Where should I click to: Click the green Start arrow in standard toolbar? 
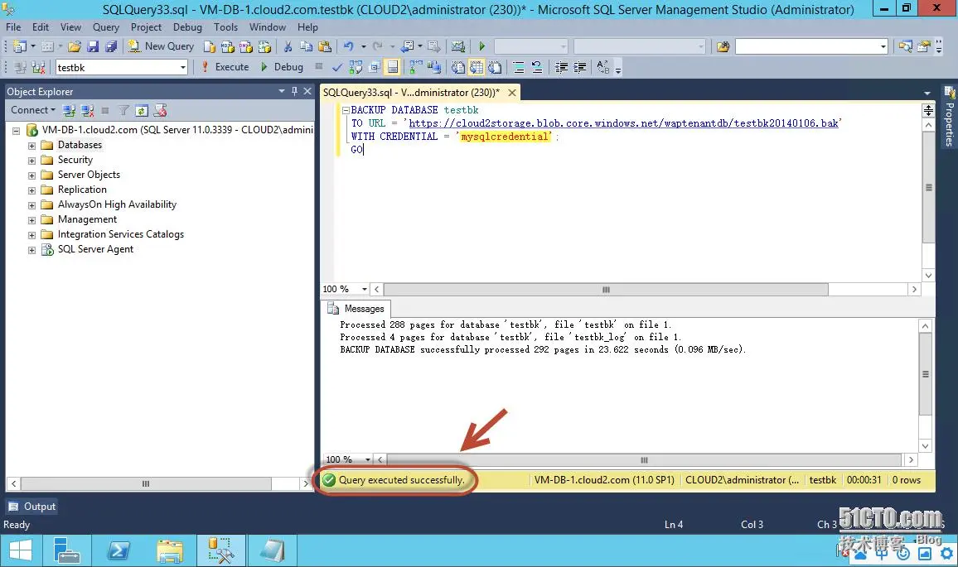click(x=482, y=46)
